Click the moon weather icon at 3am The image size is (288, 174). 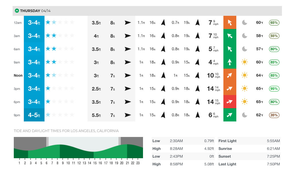(x=245, y=36)
